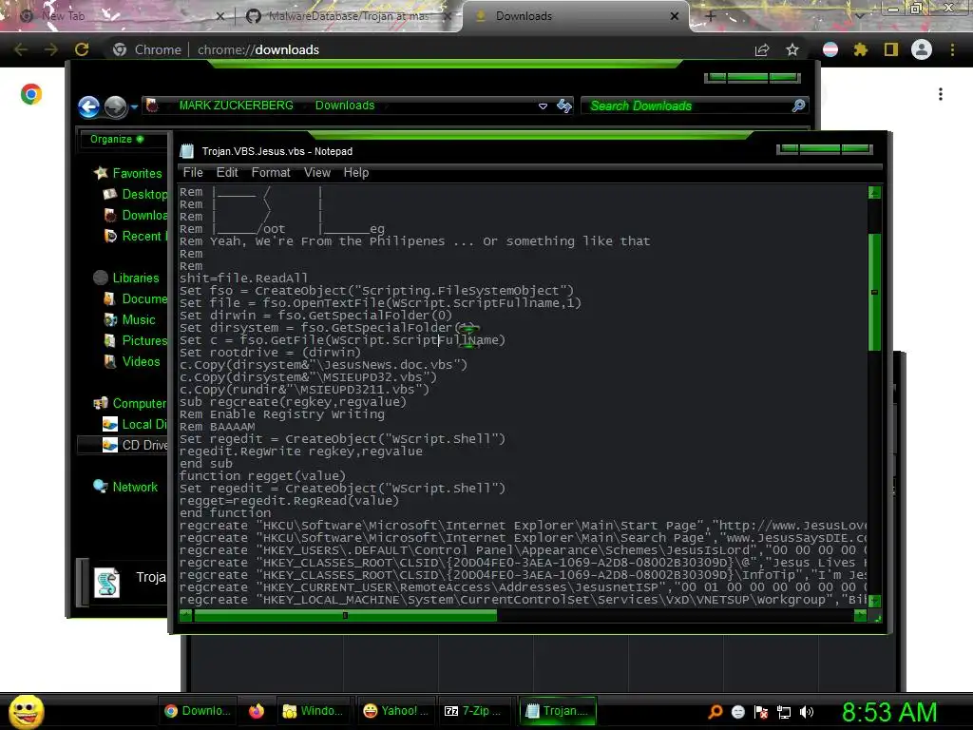Bookmark this page with the star icon

click(792, 49)
